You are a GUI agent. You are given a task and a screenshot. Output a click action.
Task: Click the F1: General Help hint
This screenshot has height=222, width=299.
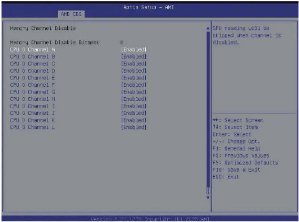point(236,148)
